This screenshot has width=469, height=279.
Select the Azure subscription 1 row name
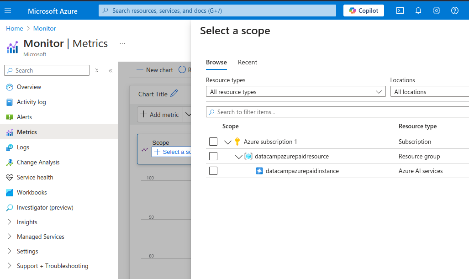click(270, 142)
